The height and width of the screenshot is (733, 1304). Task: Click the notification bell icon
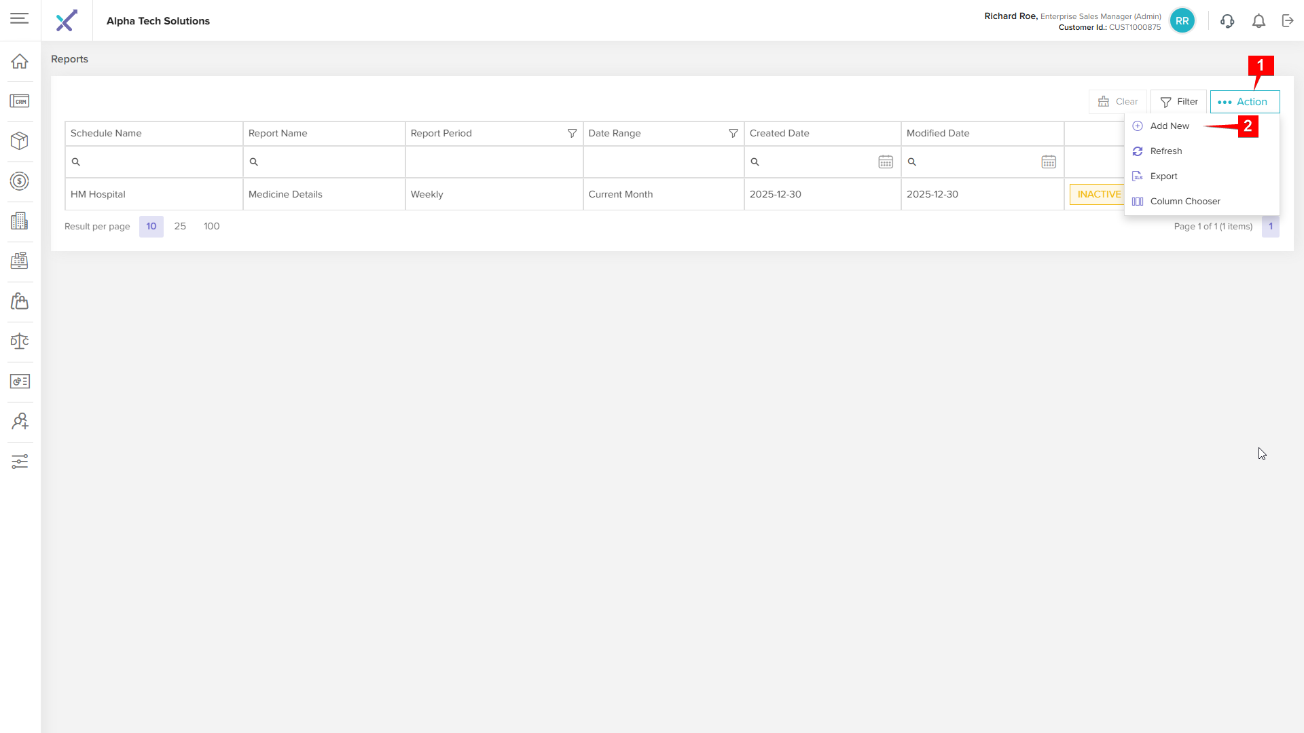[x=1258, y=21]
